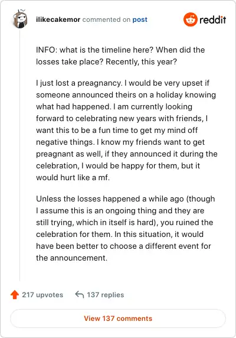Viewport: 236px width, 338px height.
Task: Open the "137 replies" count
Action: pos(106,295)
